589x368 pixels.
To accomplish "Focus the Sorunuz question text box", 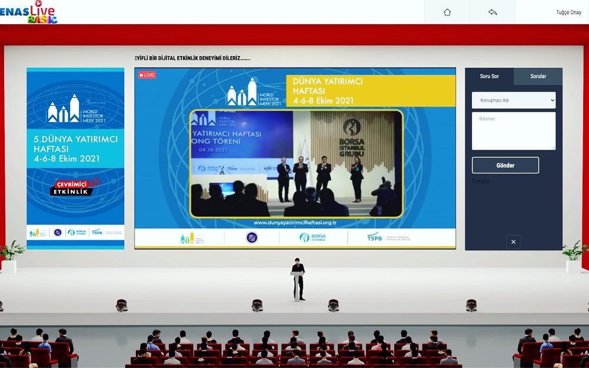I will coord(514,131).
